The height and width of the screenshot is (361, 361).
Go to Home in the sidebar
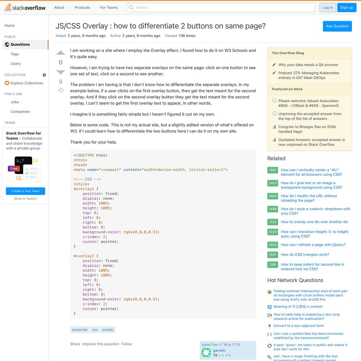point(9,26)
